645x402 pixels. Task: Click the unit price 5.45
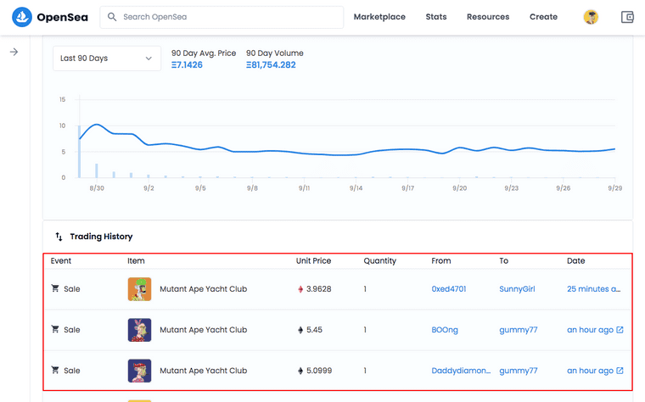click(x=314, y=330)
